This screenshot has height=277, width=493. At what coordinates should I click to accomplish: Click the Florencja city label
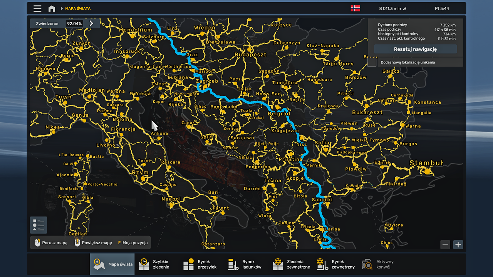tap(123, 129)
